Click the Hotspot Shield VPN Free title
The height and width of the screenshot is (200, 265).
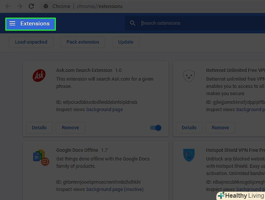pos(236,150)
